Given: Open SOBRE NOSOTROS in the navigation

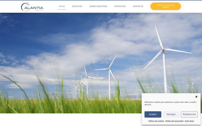Looking at the screenshot, I should coord(98,6).
